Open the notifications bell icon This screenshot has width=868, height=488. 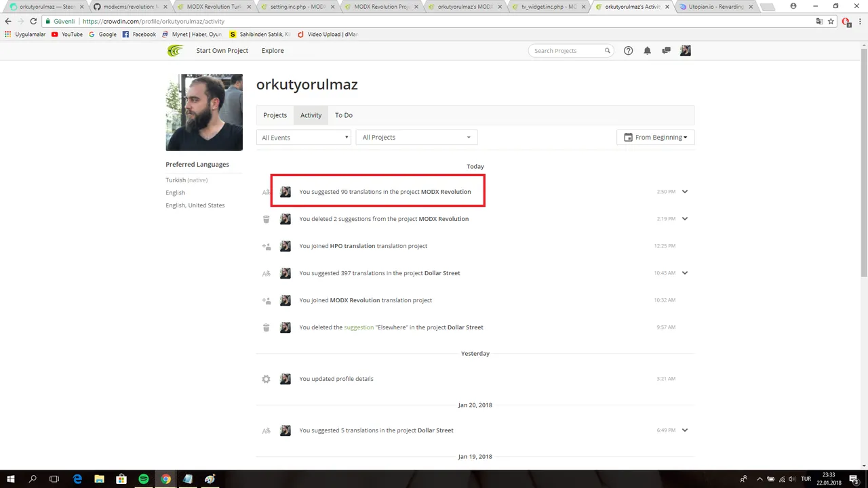[647, 51]
